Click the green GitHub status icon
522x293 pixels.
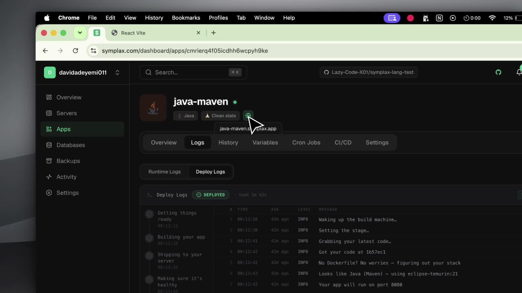tap(498, 72)
